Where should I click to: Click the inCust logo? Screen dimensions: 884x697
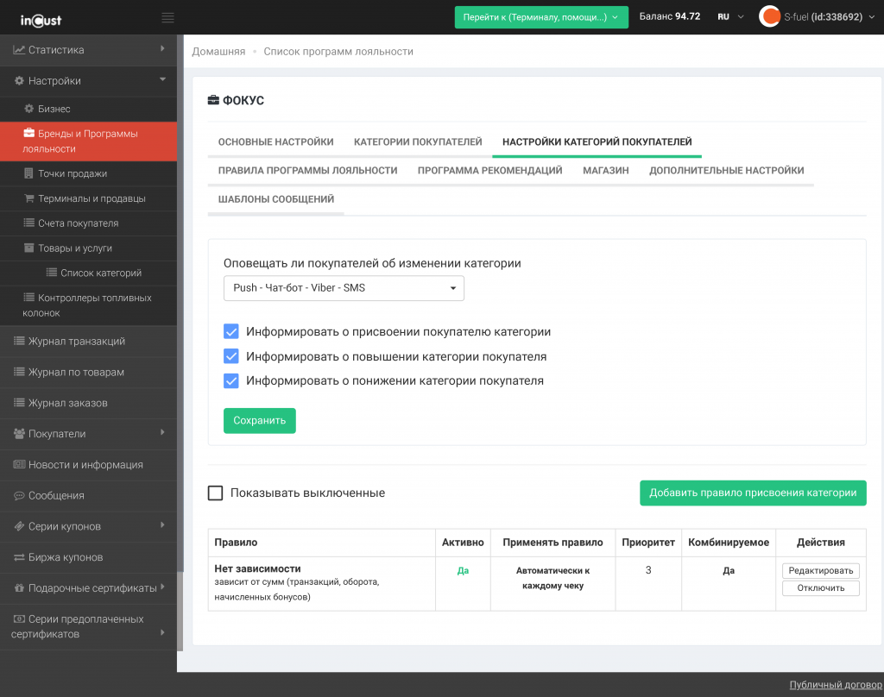click(41, 18)
